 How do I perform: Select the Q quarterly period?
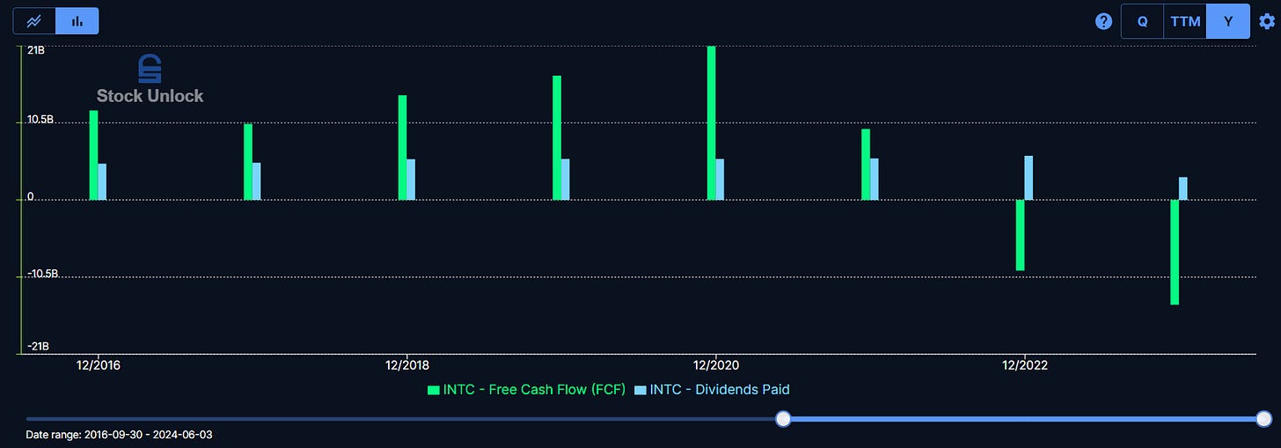point(1142,21)
